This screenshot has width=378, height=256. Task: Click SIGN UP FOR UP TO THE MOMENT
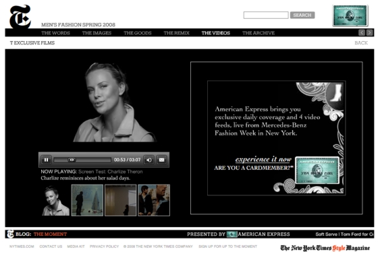[228, 247]
